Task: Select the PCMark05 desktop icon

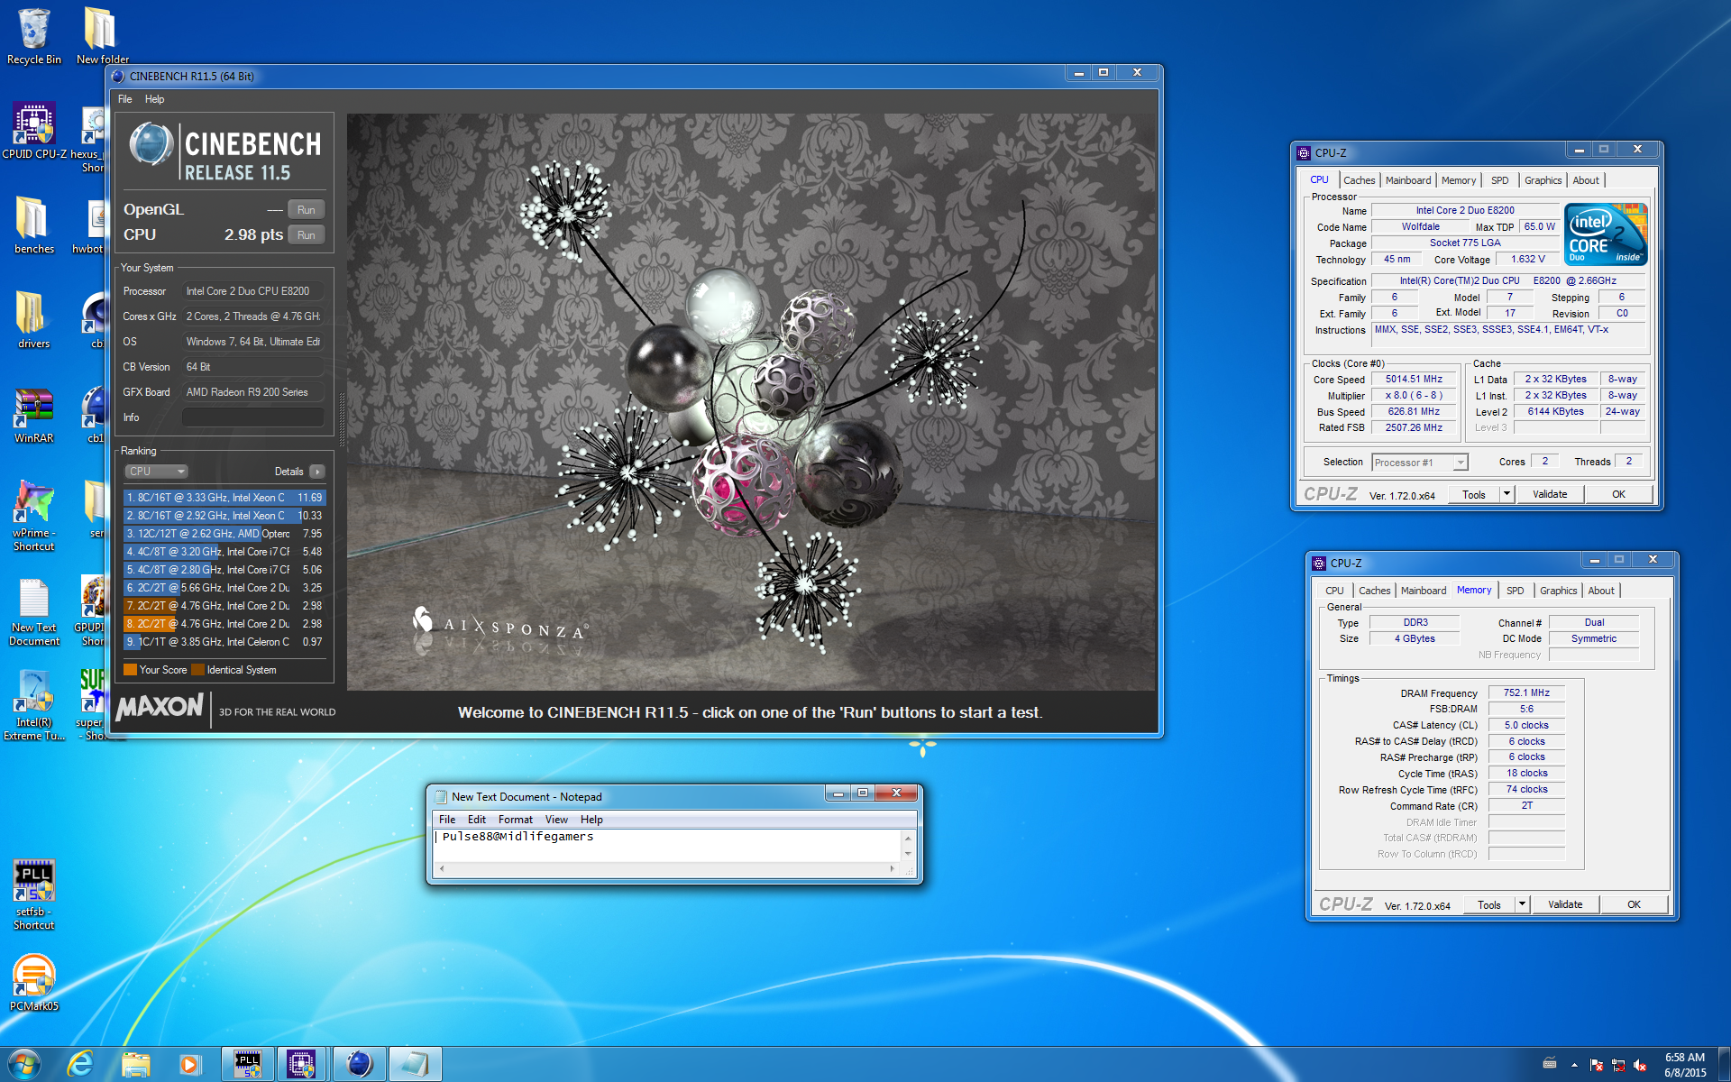Action: coord(34,983)
